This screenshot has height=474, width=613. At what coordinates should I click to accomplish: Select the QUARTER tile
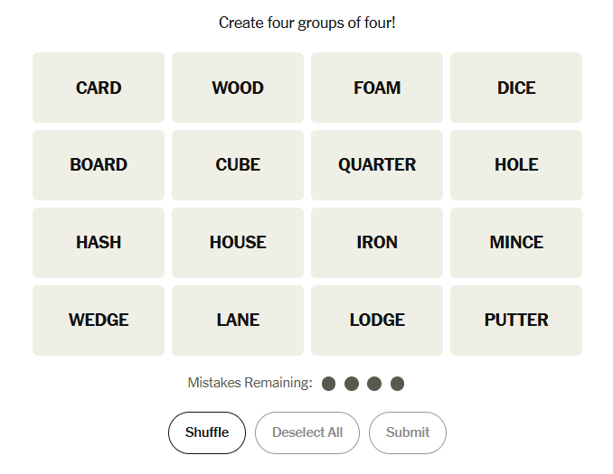(377, 165)
